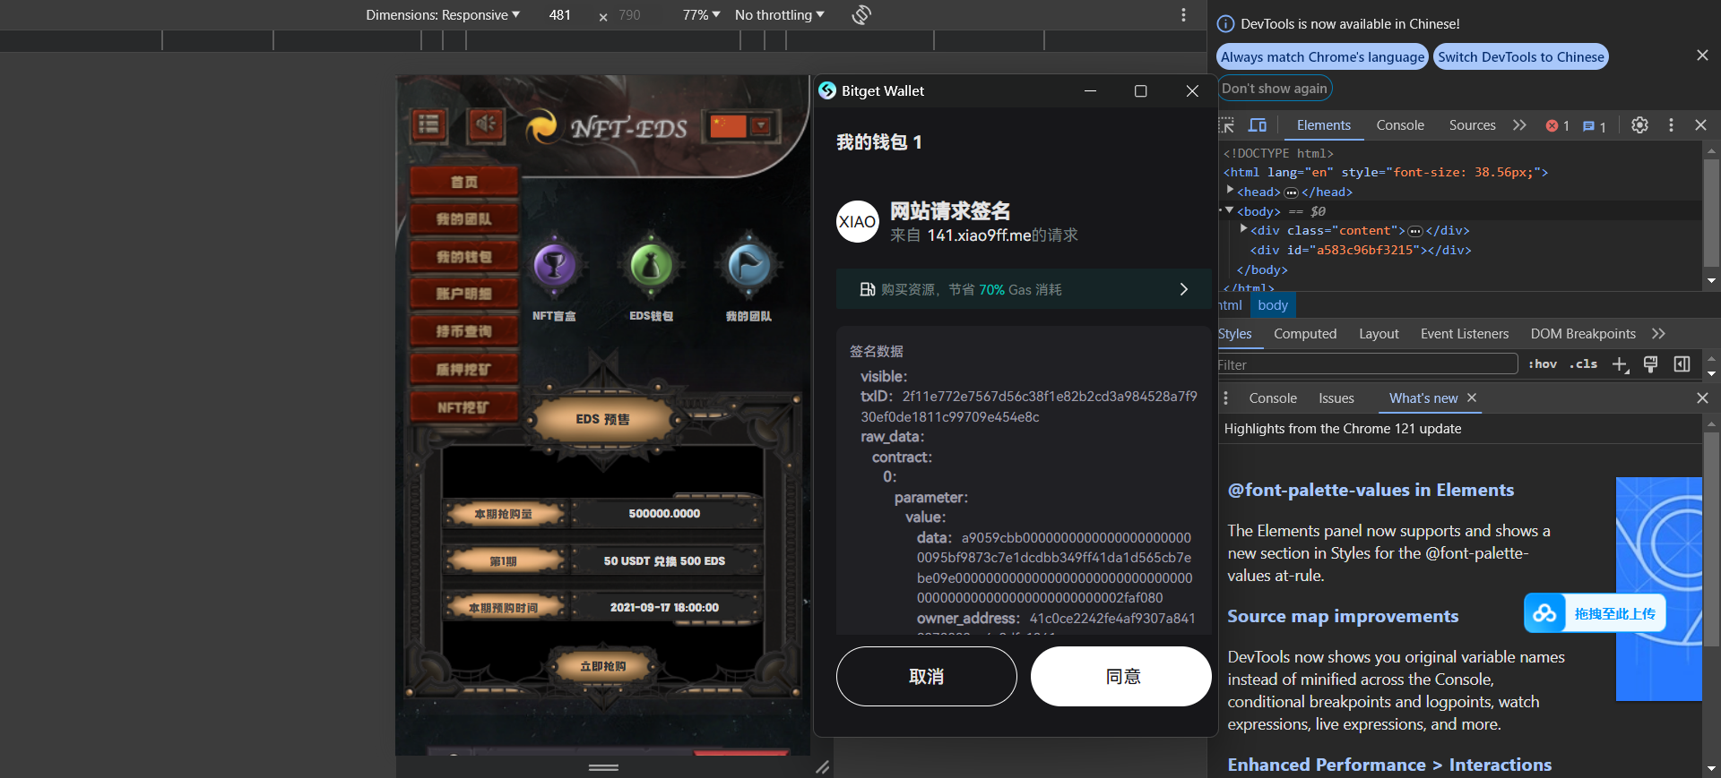Click 同意 to approve signature
Viewport: 1721px width, 778px height.
(1122, 677)
